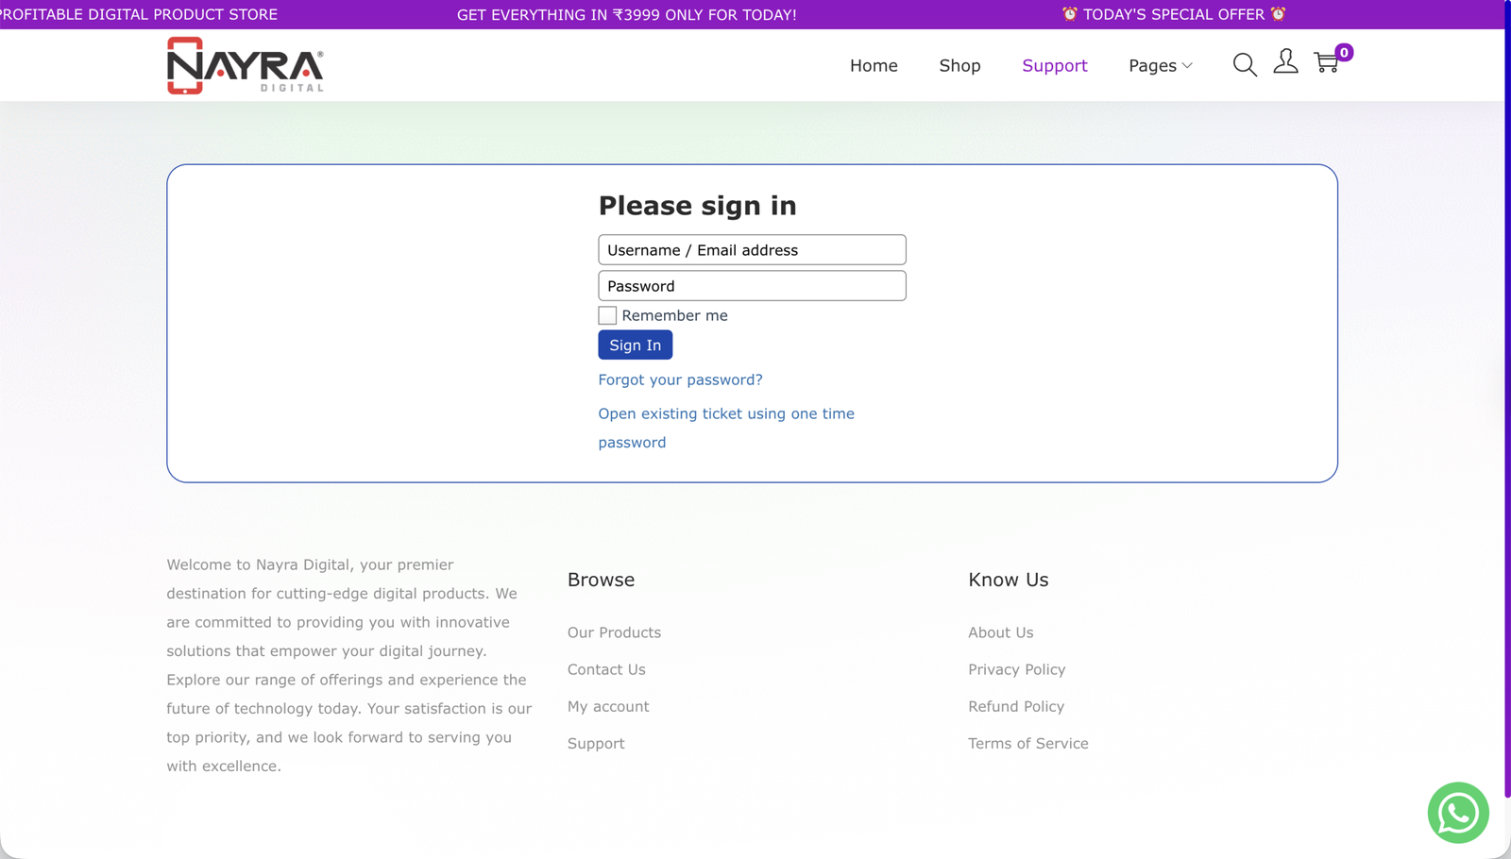This screenshot has width=1511, height=859.
Task: Open the search magnifier icon
Action: pyautogui.click(x=1244, y=64)
